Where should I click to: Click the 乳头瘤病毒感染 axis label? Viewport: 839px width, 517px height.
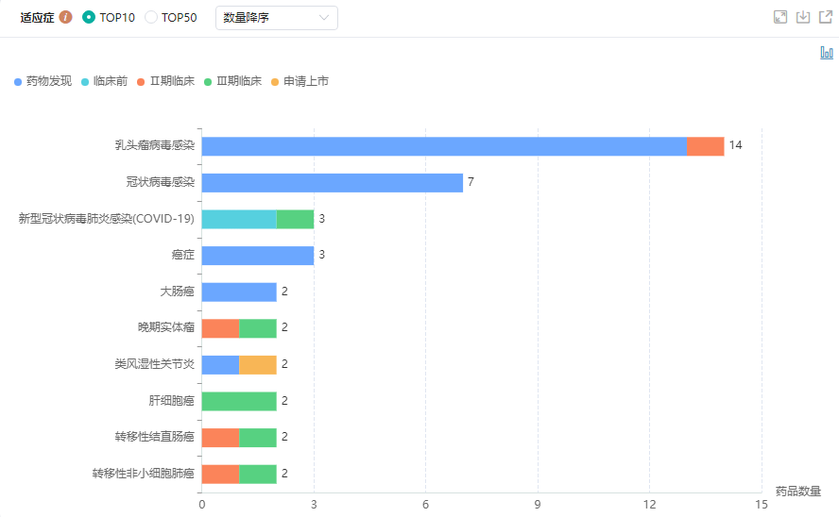pos(154,145)
